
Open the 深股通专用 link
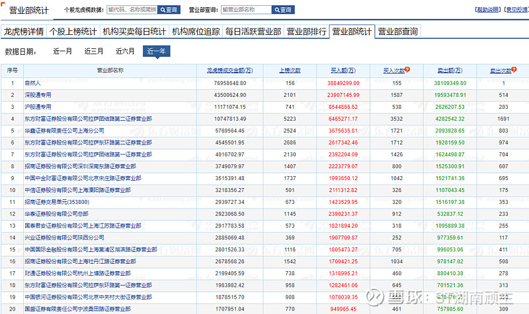pos(38,95)
